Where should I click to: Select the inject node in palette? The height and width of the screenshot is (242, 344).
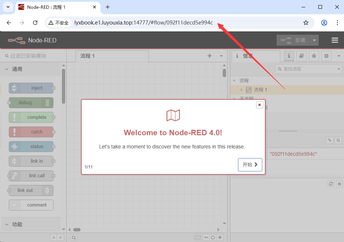tap(31, 88)
